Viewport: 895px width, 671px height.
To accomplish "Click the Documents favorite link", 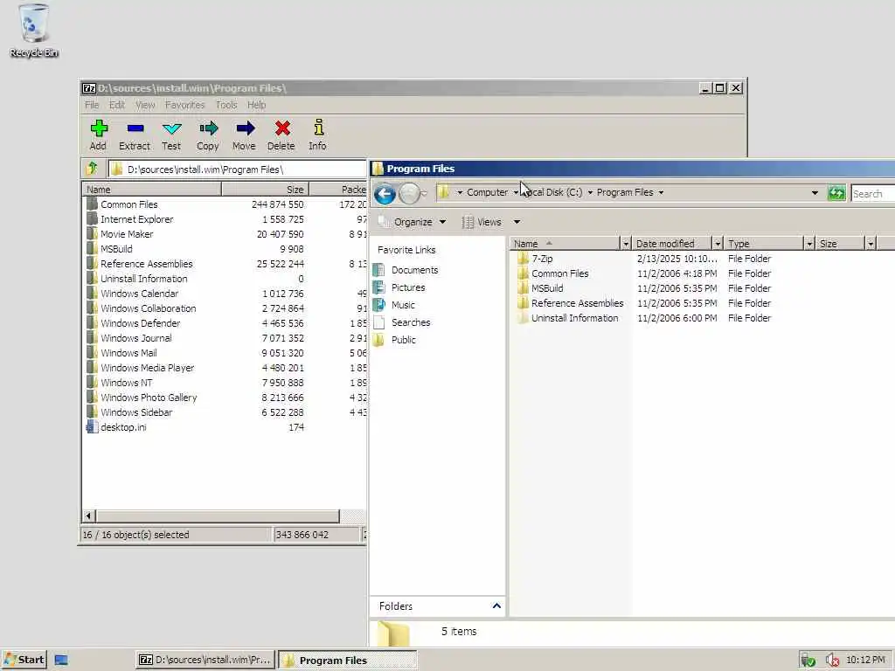I will coord(414,270).
